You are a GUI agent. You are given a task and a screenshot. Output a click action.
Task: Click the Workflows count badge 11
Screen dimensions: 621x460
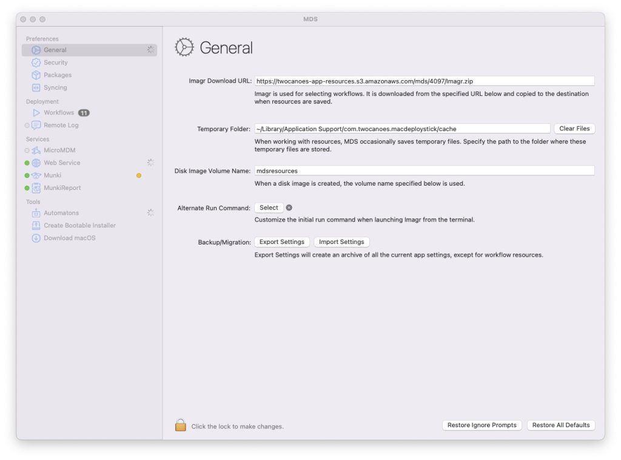[84, 113]
